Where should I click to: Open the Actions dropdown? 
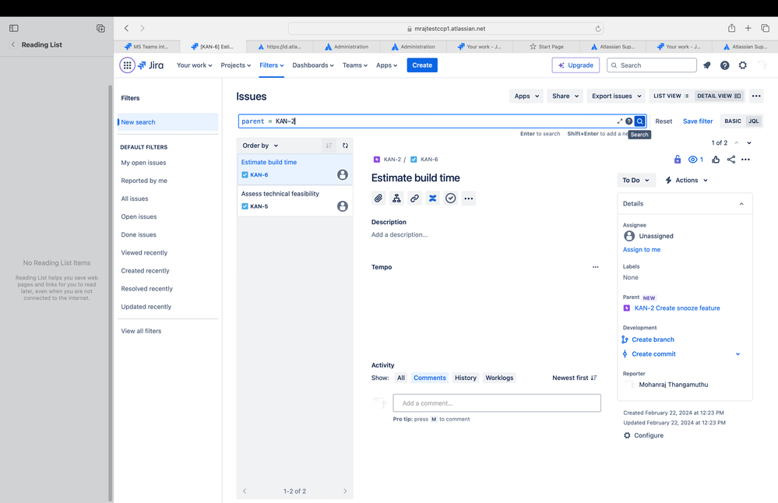pyautogui.click(x=686, y=180)
